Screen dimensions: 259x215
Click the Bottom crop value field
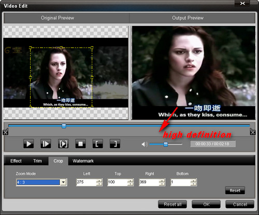180,182
